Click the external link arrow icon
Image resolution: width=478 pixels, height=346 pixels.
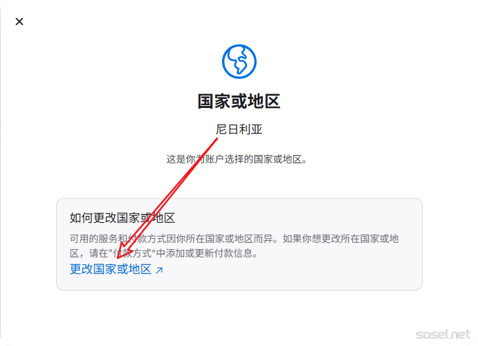pyautogui.click(x=159, y=270)
